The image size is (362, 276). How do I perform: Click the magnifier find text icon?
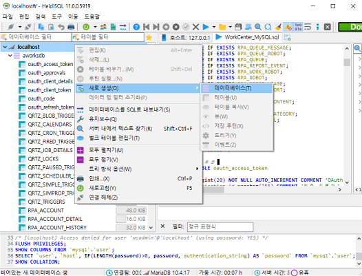tap(258, 27)
